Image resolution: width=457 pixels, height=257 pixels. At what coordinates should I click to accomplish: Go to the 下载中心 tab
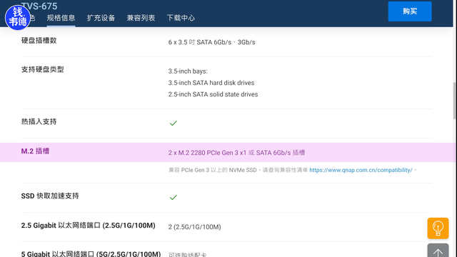181,18
